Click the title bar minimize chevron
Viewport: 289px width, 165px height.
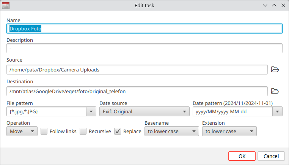pyautogui.click(x=266, y=6)
